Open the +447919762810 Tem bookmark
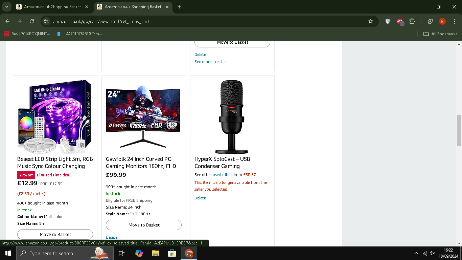462x260 pixels. 79,34
